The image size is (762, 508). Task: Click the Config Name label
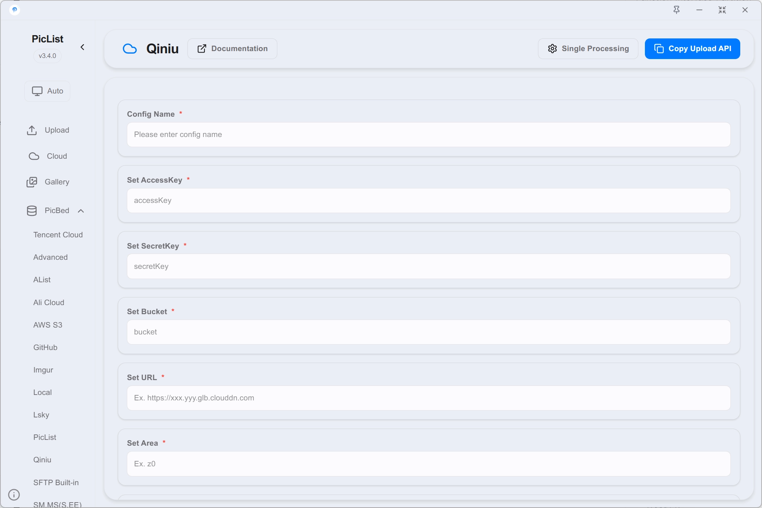(151, 114)
